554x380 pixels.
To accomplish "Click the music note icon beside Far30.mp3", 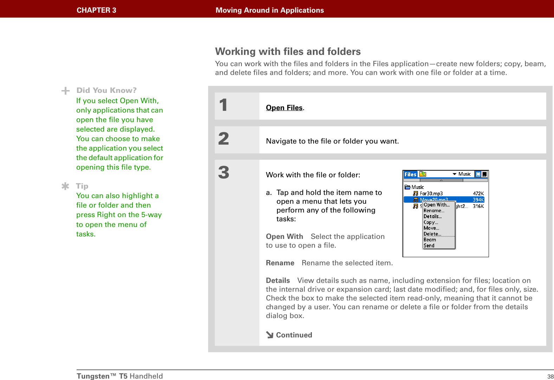I will (416, 194).
